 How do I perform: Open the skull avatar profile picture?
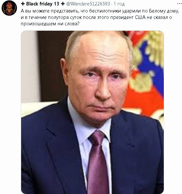click(x=9, y=8)
